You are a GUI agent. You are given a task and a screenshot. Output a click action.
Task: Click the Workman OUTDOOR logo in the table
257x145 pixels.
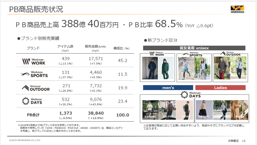[x=36, y=88]
